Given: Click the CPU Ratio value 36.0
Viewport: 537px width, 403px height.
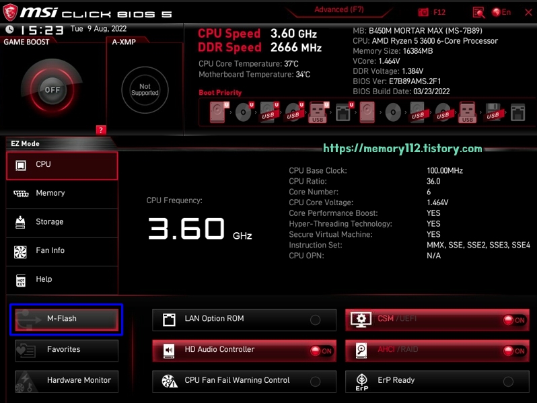Looking at the screenshot, I should pos(433,182).
